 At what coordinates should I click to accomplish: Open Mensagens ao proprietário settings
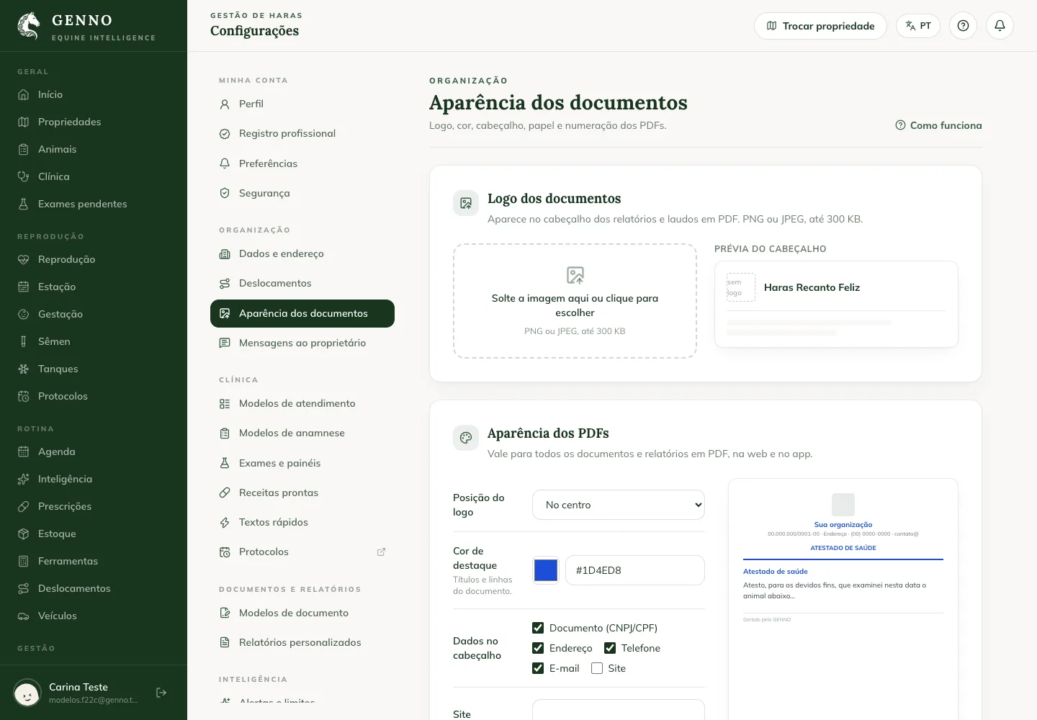tap(302, 343)
